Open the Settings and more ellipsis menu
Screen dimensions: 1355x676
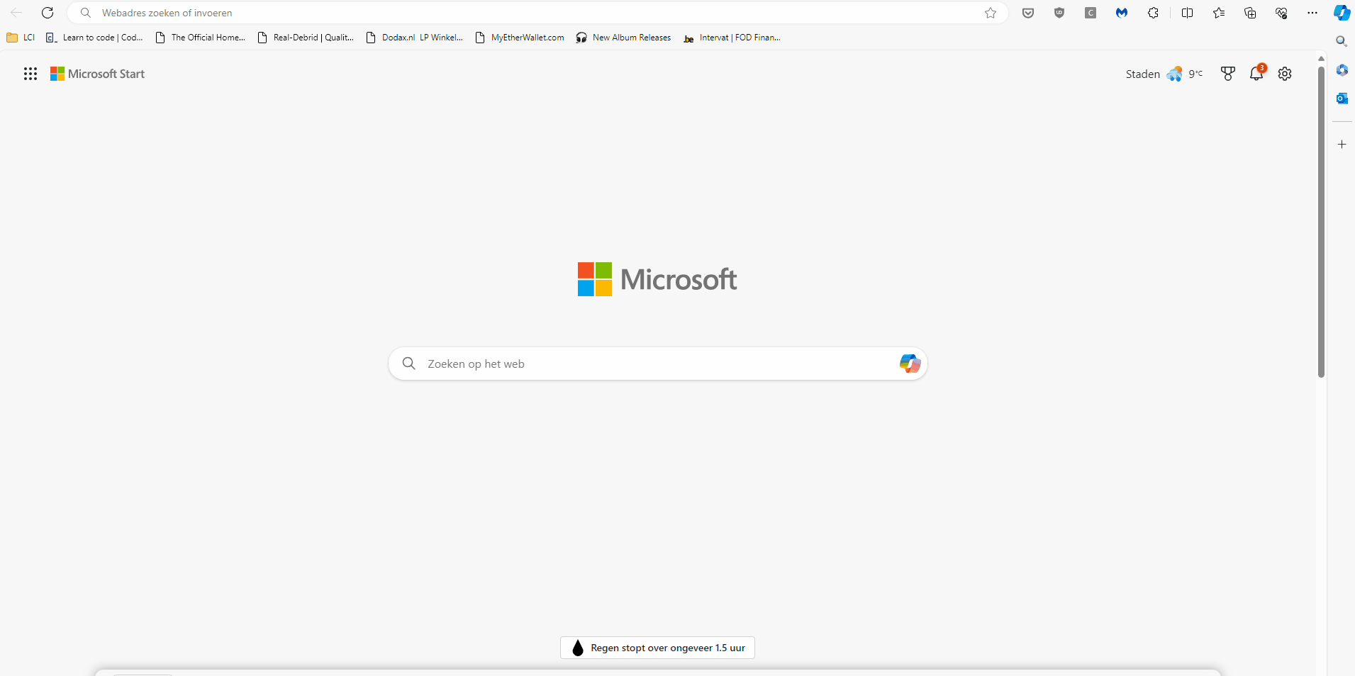pyautogui.click(x=1312, y=13)
